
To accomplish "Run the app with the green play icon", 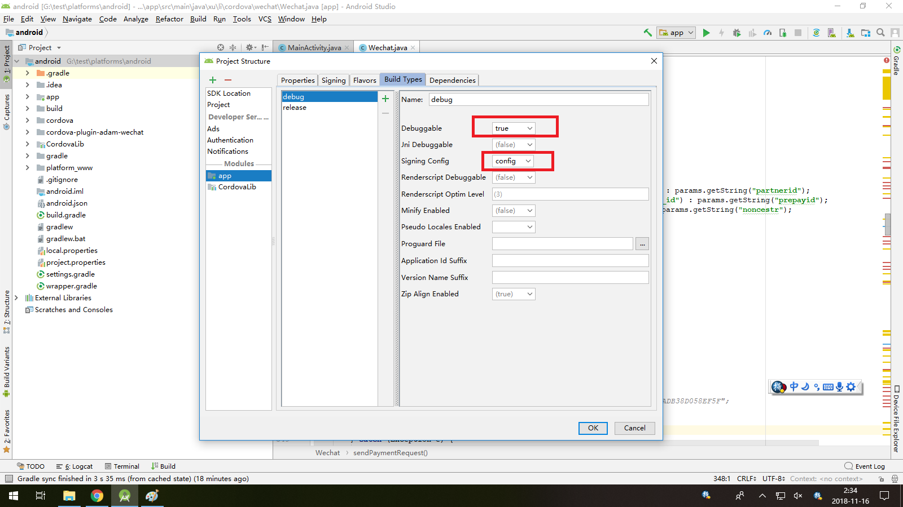I will click(x=706, y=33).
